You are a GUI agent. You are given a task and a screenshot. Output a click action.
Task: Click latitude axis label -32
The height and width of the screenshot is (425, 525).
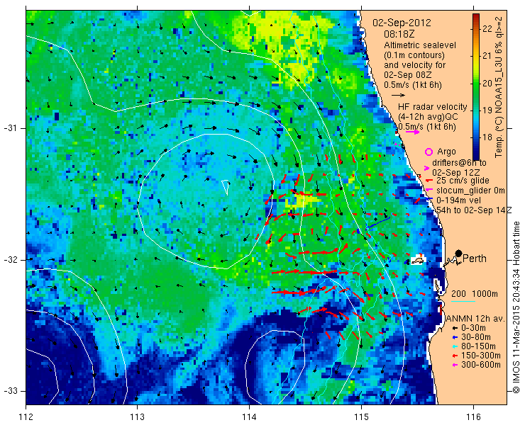(x=10, y=260)
